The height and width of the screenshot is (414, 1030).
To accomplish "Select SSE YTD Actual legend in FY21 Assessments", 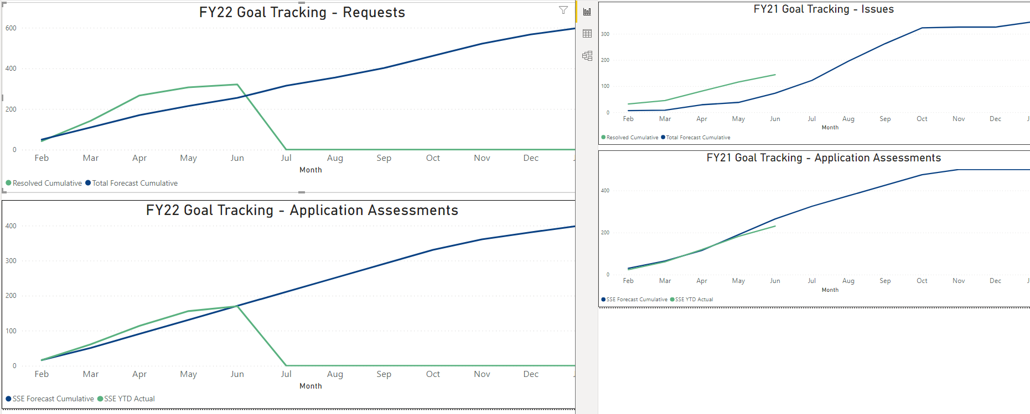I will (692, 300).
